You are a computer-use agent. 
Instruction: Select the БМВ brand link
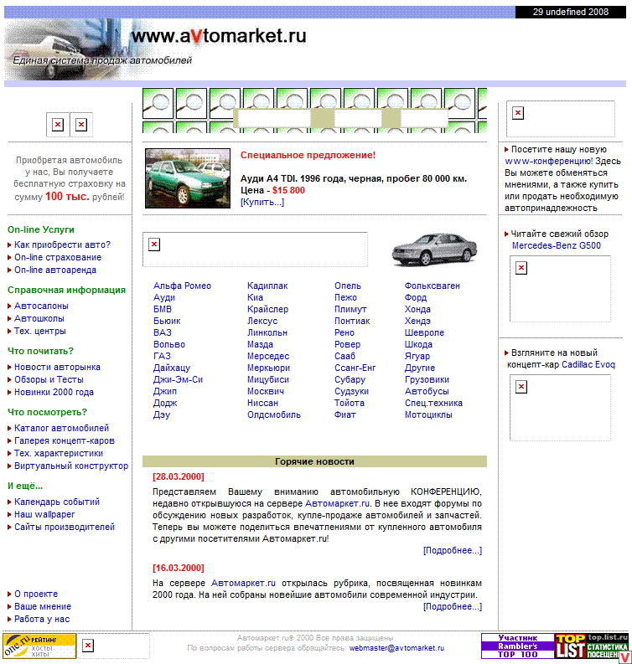pyautogui.click(x=163, y=310)
